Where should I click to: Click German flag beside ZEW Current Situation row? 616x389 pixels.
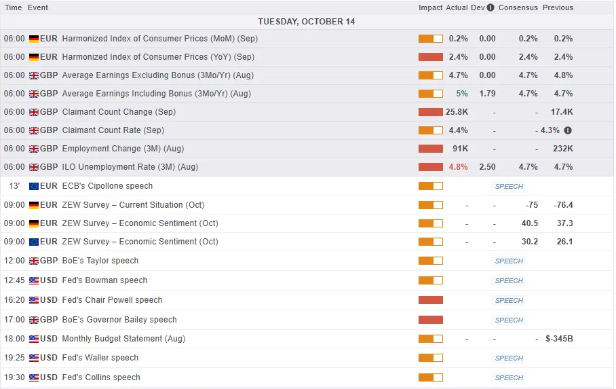click(x=33, y=205)
